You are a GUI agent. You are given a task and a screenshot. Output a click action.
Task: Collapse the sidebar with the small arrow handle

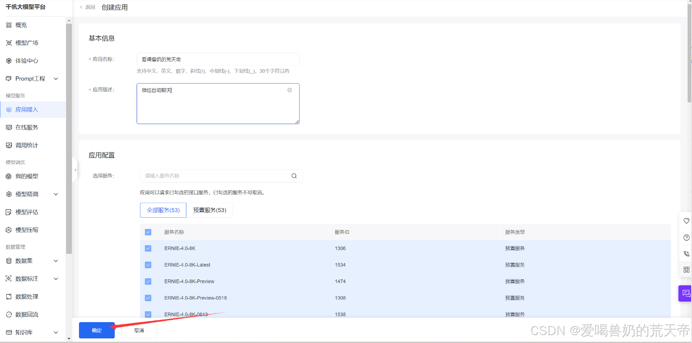pyautogui.click(x=75, y=170)
